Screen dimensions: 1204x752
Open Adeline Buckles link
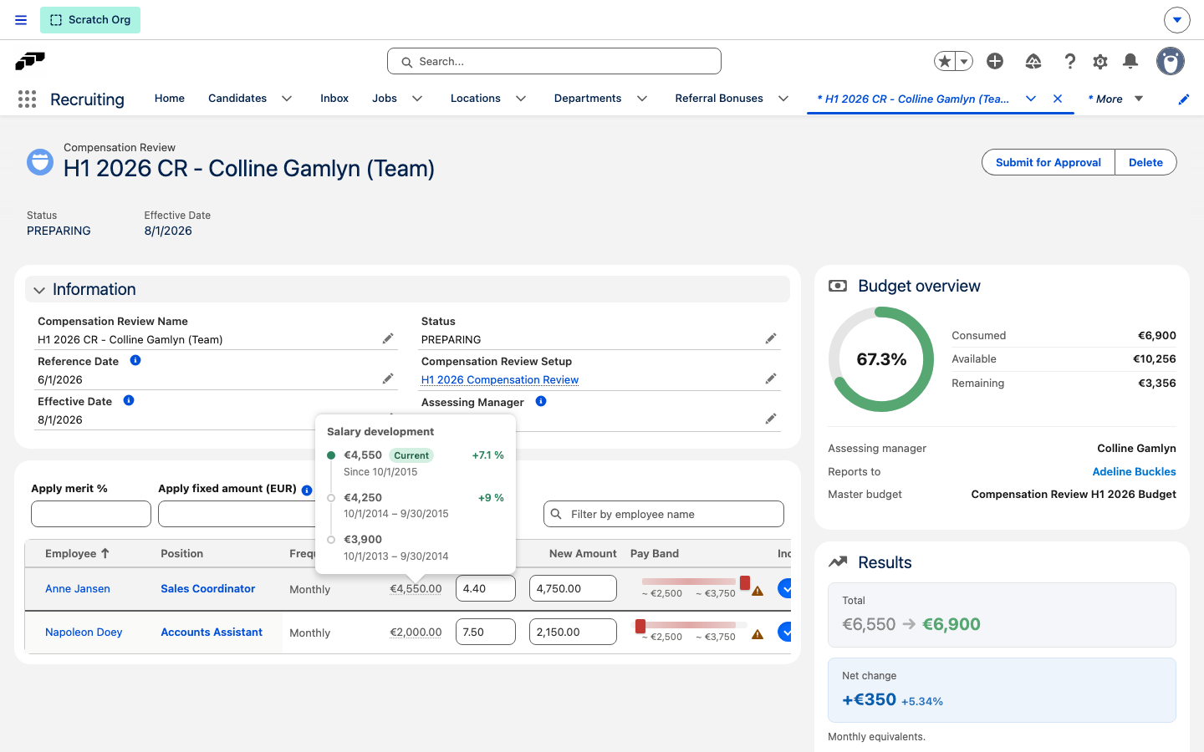tap(1134, 471)
